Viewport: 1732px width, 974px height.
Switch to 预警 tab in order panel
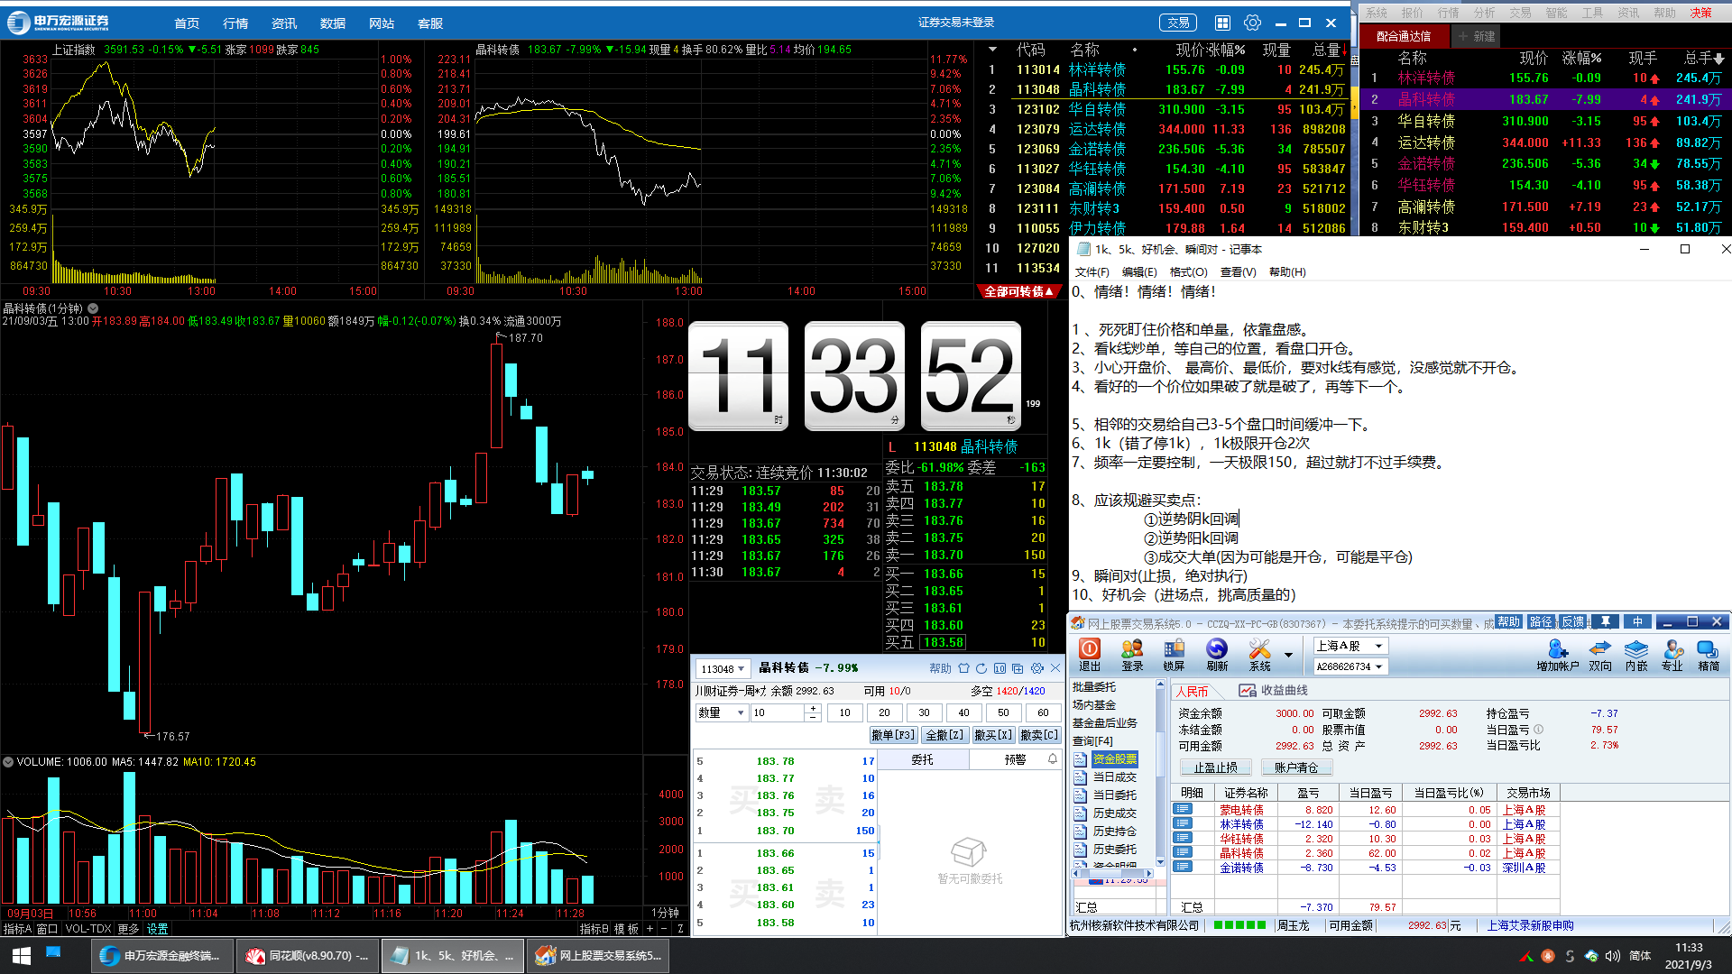[1015, 759]
